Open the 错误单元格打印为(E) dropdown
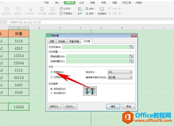The image size is (174, 126). (120, 77)
